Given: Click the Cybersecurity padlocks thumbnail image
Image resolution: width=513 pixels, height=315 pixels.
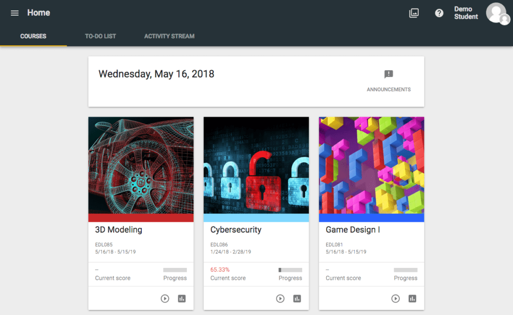Looking at the screenshot, I should tap(256, 165).
